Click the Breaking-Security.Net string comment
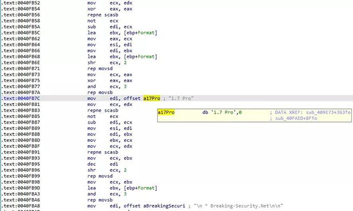This screenshot has width=353, height=211. coord(238,206)
